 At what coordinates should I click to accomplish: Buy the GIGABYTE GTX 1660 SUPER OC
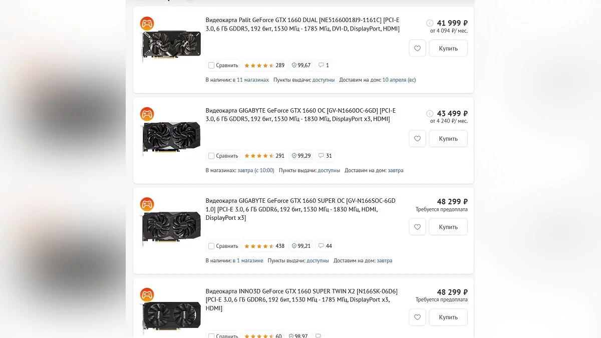(x=448, y=227)
